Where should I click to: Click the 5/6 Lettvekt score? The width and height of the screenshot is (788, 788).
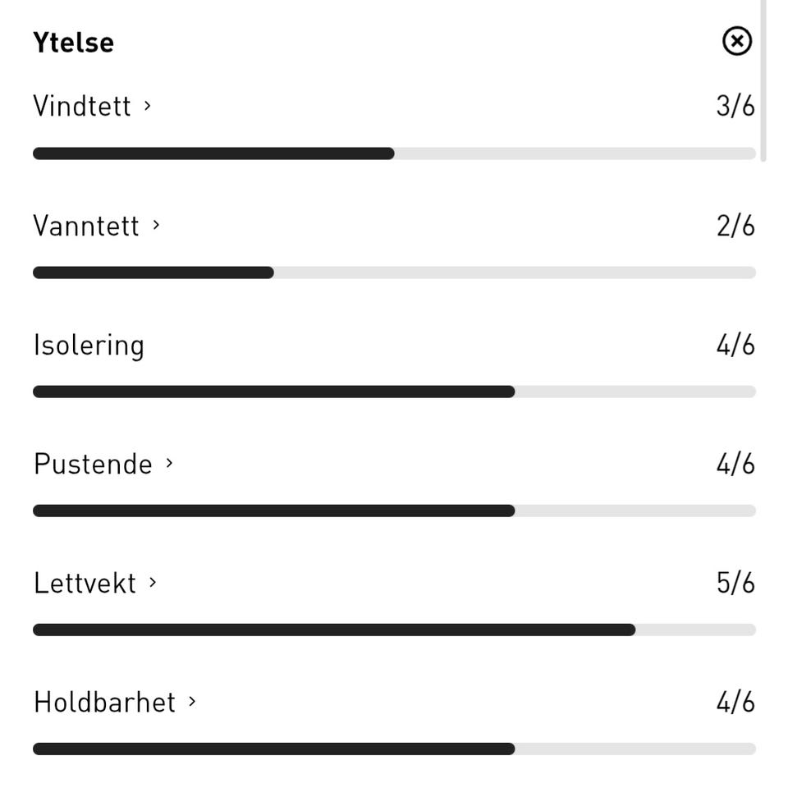tap(735, 583)
